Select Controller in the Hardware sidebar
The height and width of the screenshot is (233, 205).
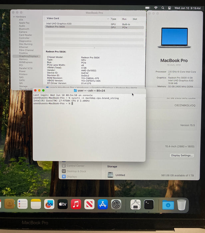pyautogui.click(x=24, y=38)
